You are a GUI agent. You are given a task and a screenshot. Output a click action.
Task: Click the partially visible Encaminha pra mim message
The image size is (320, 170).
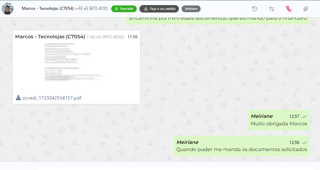218,20
